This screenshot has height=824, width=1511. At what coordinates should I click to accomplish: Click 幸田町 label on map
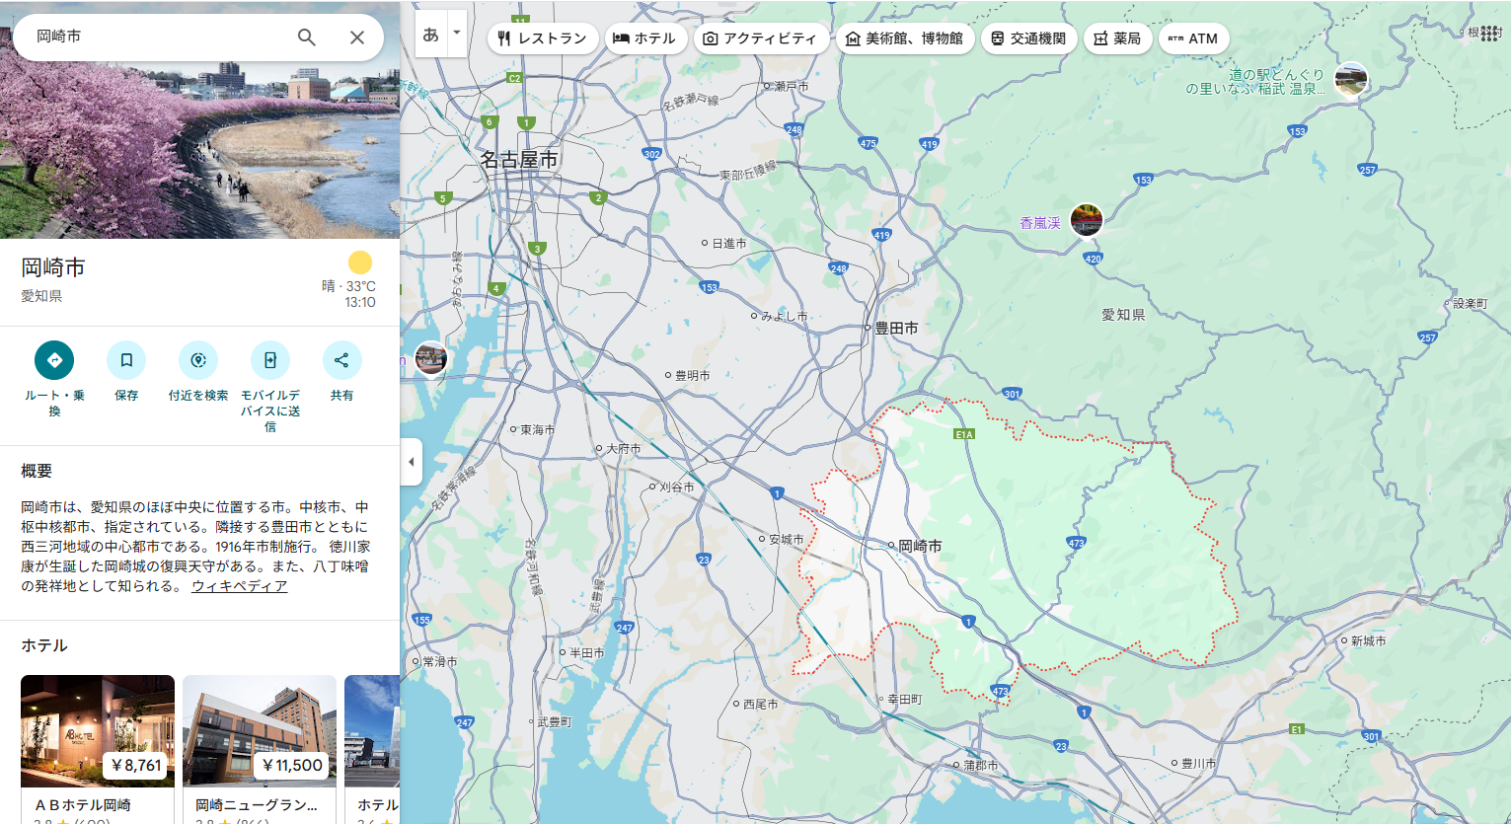point(904,700)
